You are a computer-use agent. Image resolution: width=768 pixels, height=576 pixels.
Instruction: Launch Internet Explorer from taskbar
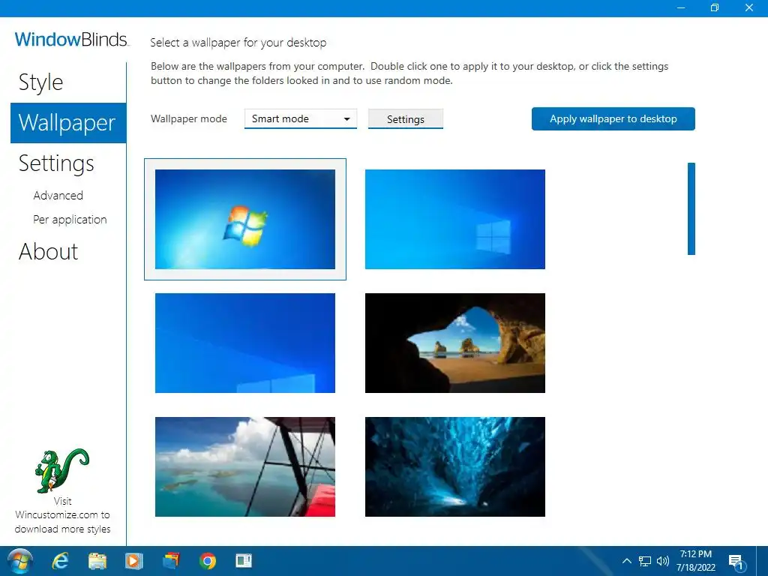(60, 561)
